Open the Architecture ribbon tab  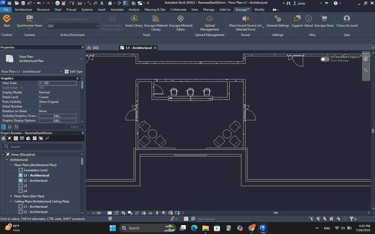coord(23,10)
